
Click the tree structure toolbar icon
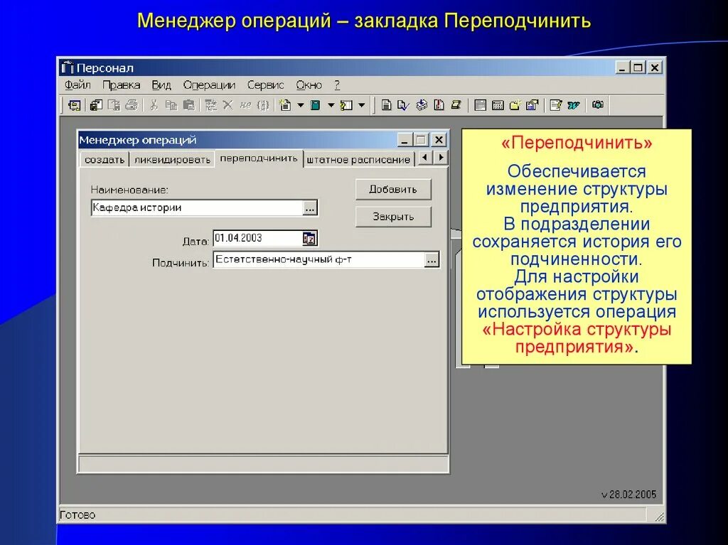click(x=210, y=105)
